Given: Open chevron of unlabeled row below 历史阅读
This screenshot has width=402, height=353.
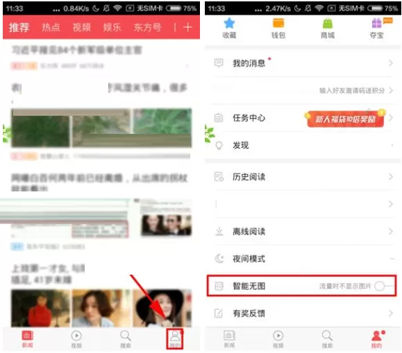Looking at the screenshot, I should point(391,204).
